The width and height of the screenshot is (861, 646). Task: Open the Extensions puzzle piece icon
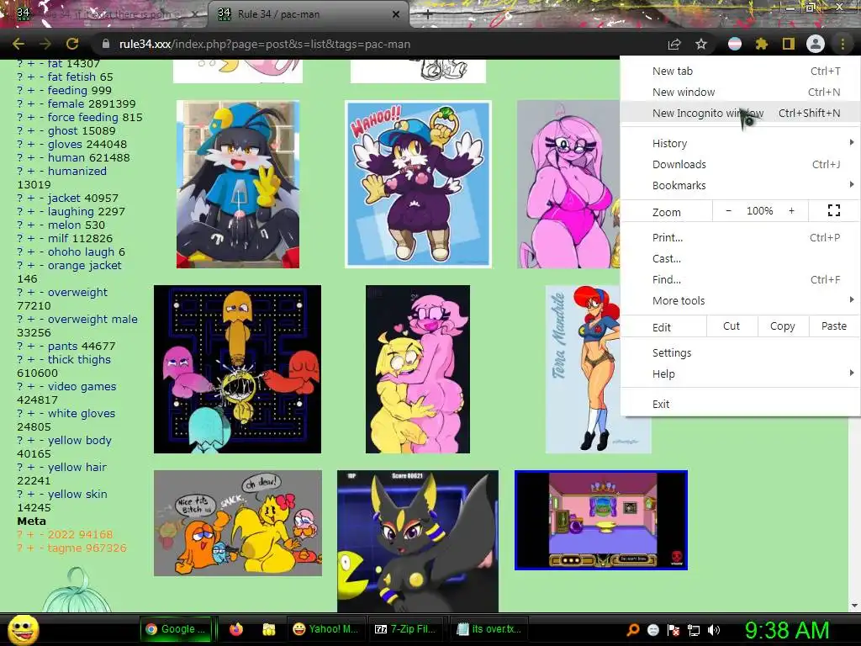tap(761, 44)
